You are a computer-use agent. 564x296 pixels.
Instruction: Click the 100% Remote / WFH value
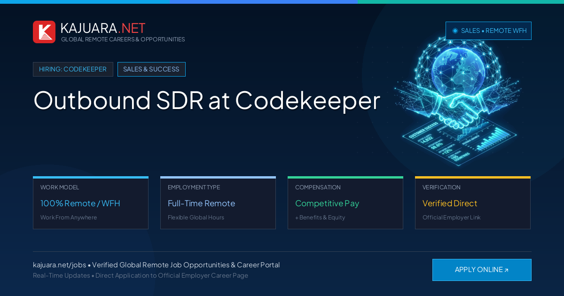click(80, 203)
